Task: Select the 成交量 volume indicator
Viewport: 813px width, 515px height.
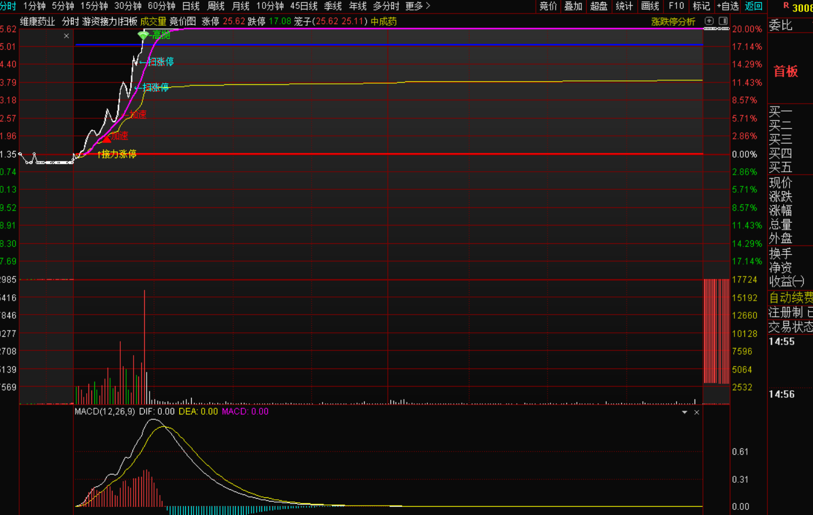Action: pos(153,22)
